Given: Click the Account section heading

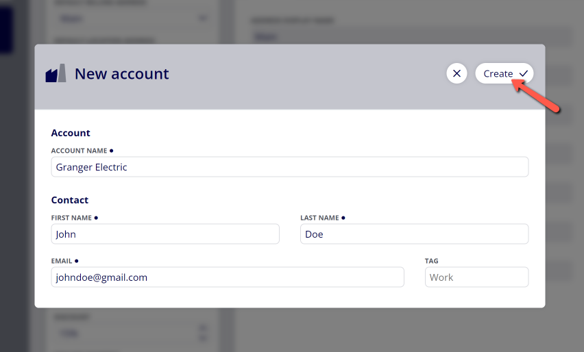Looking at the screenshot, I should 71,133.
